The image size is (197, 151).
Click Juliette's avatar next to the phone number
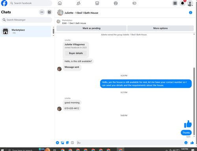59,109
